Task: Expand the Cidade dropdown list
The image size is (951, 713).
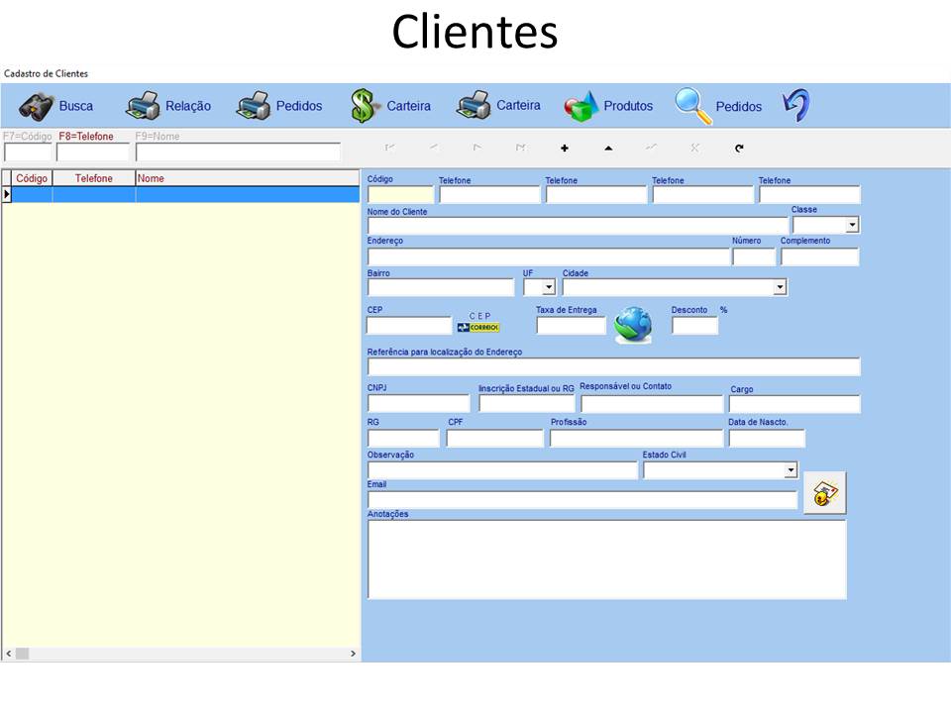Action: (782, 287)
